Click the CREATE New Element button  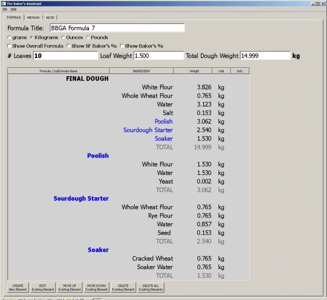(x=17, y=287)
